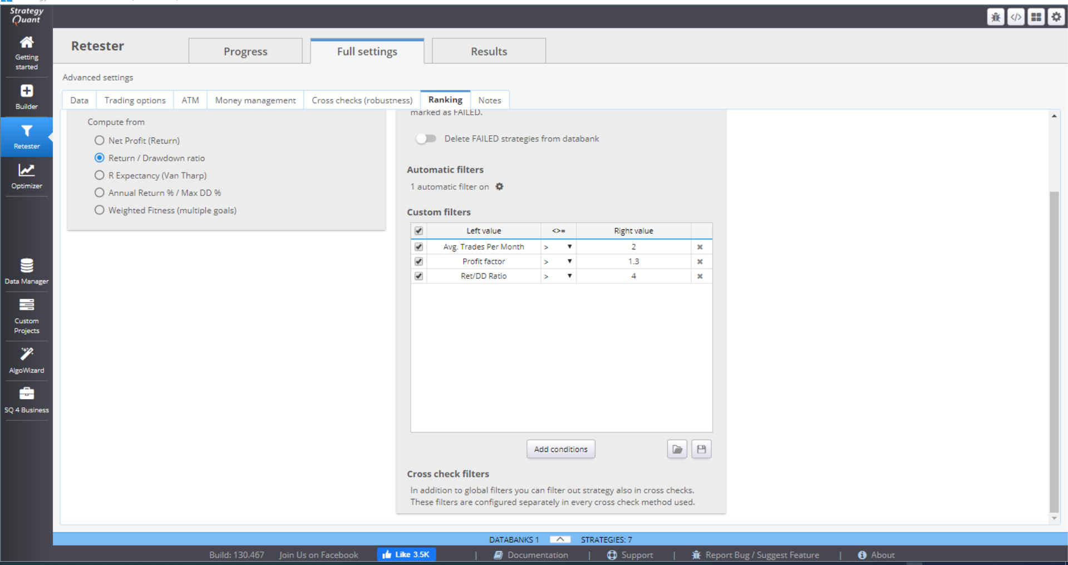Remove the Profit factor filter row

pyautogui.click(x=700, y=261)
